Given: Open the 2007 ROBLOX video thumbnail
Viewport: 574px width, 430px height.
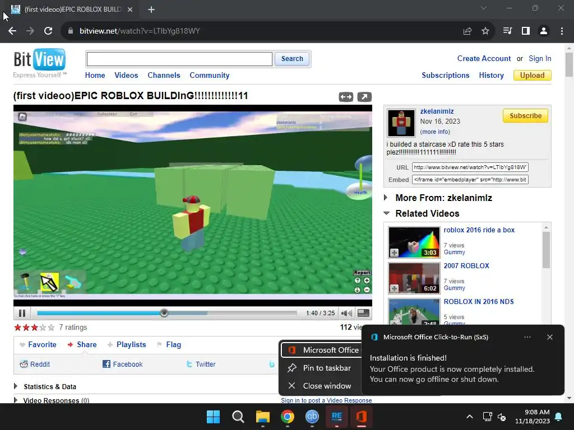Looking at the screenshot, I should tap(414, 278).
